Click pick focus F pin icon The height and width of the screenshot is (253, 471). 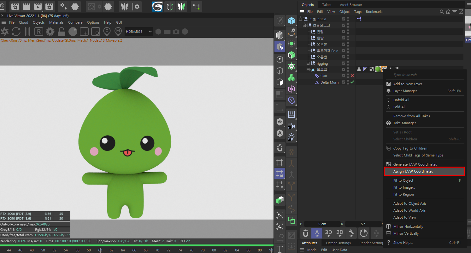(x=107, y=32)
